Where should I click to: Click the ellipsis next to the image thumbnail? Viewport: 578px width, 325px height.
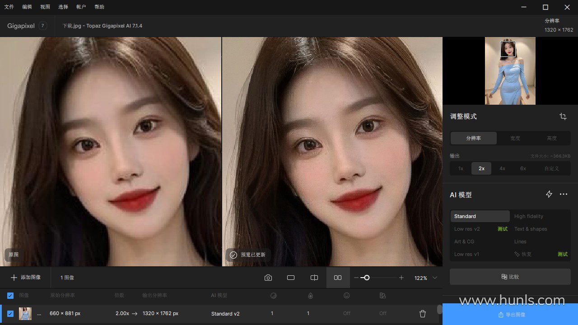pos(39,313)
